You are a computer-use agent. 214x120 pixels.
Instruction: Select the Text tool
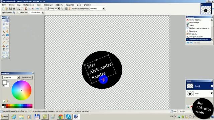4,49
